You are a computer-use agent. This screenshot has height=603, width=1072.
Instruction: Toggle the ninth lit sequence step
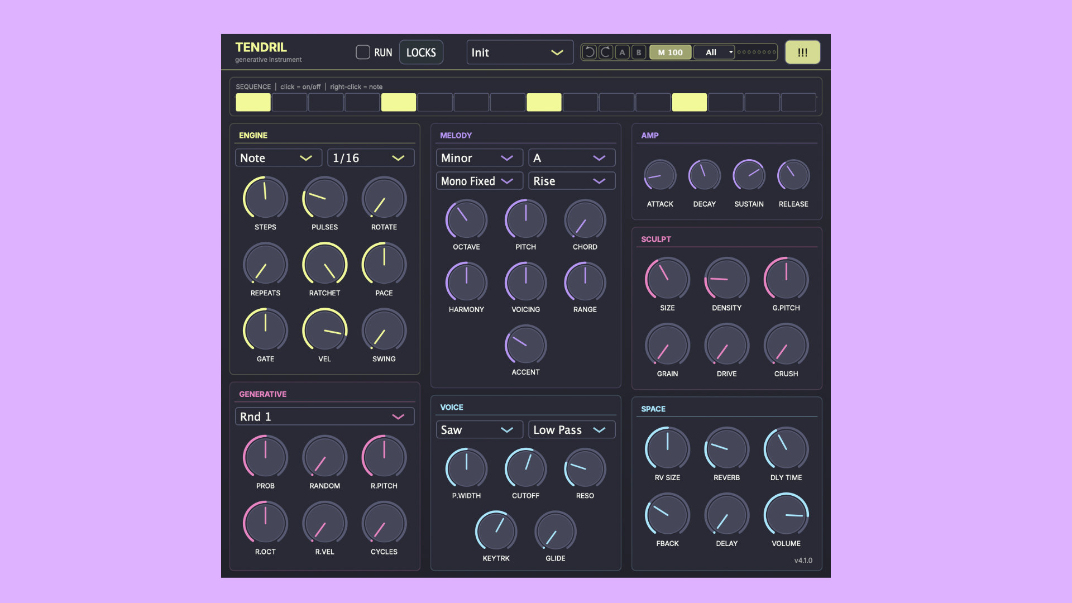[544, 102]
